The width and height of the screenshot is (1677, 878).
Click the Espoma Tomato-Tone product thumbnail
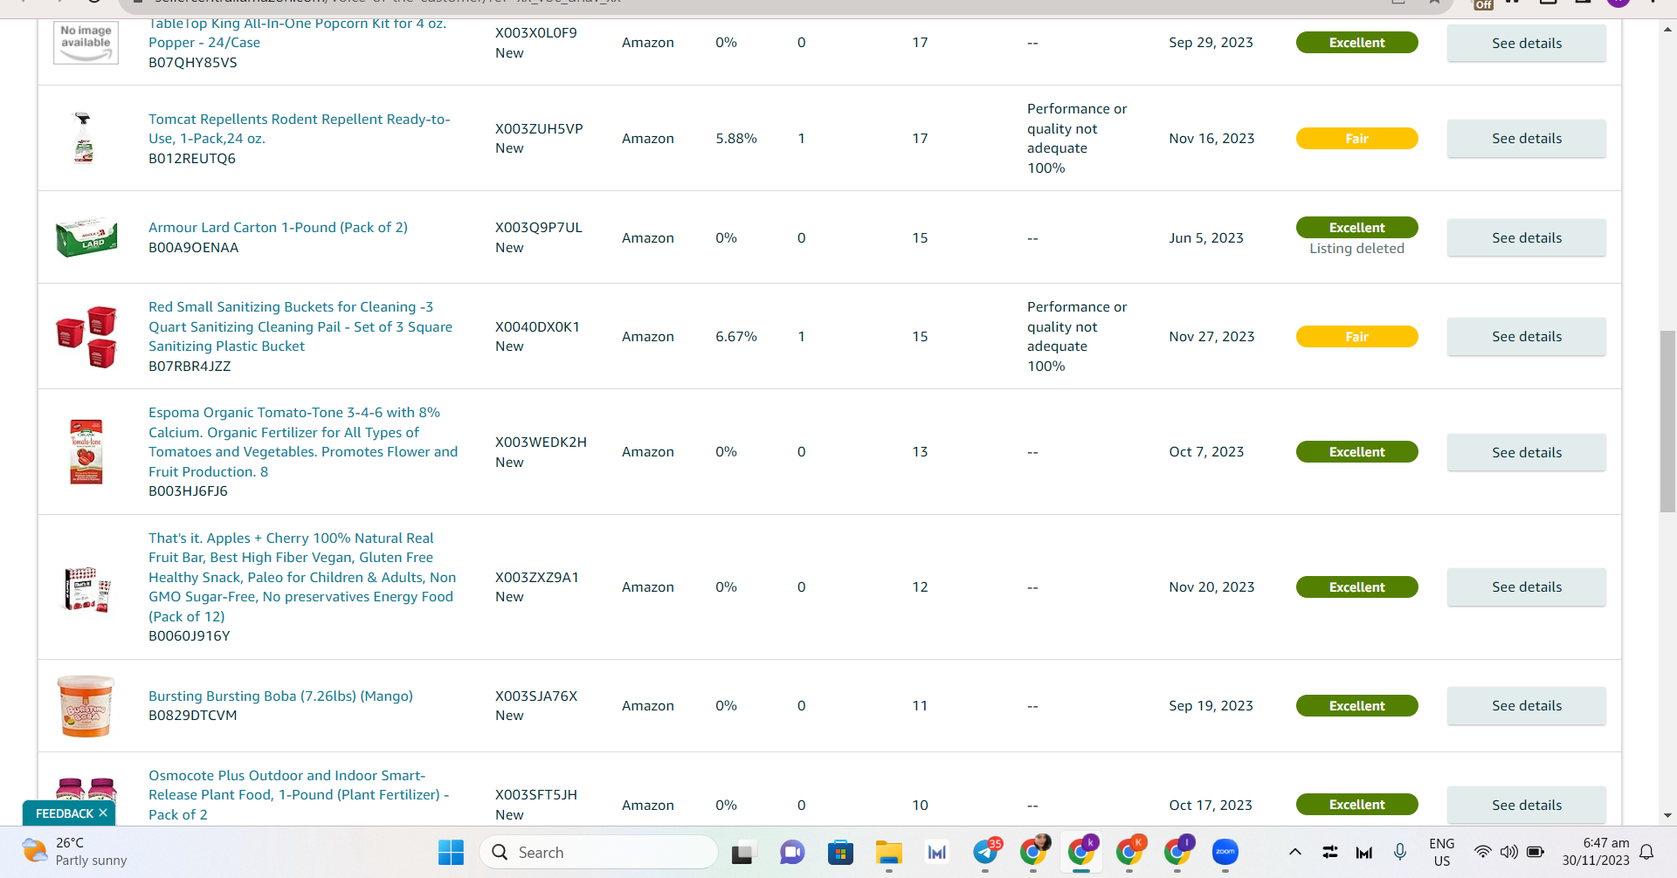(86, 451)
